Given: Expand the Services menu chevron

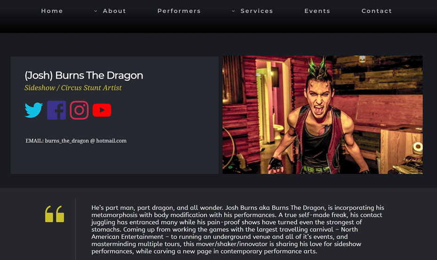Looking at the screenshot, I should pos(233,11).
